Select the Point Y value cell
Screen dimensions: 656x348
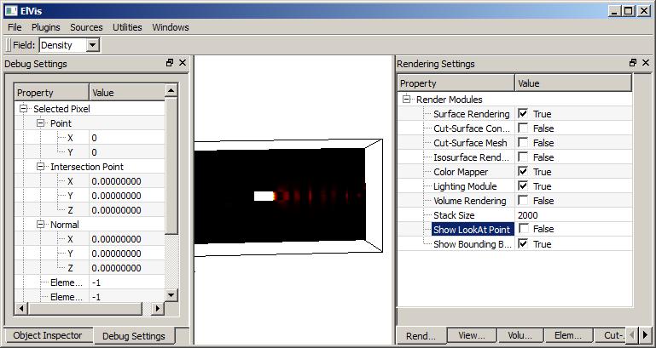click(127, 152)
